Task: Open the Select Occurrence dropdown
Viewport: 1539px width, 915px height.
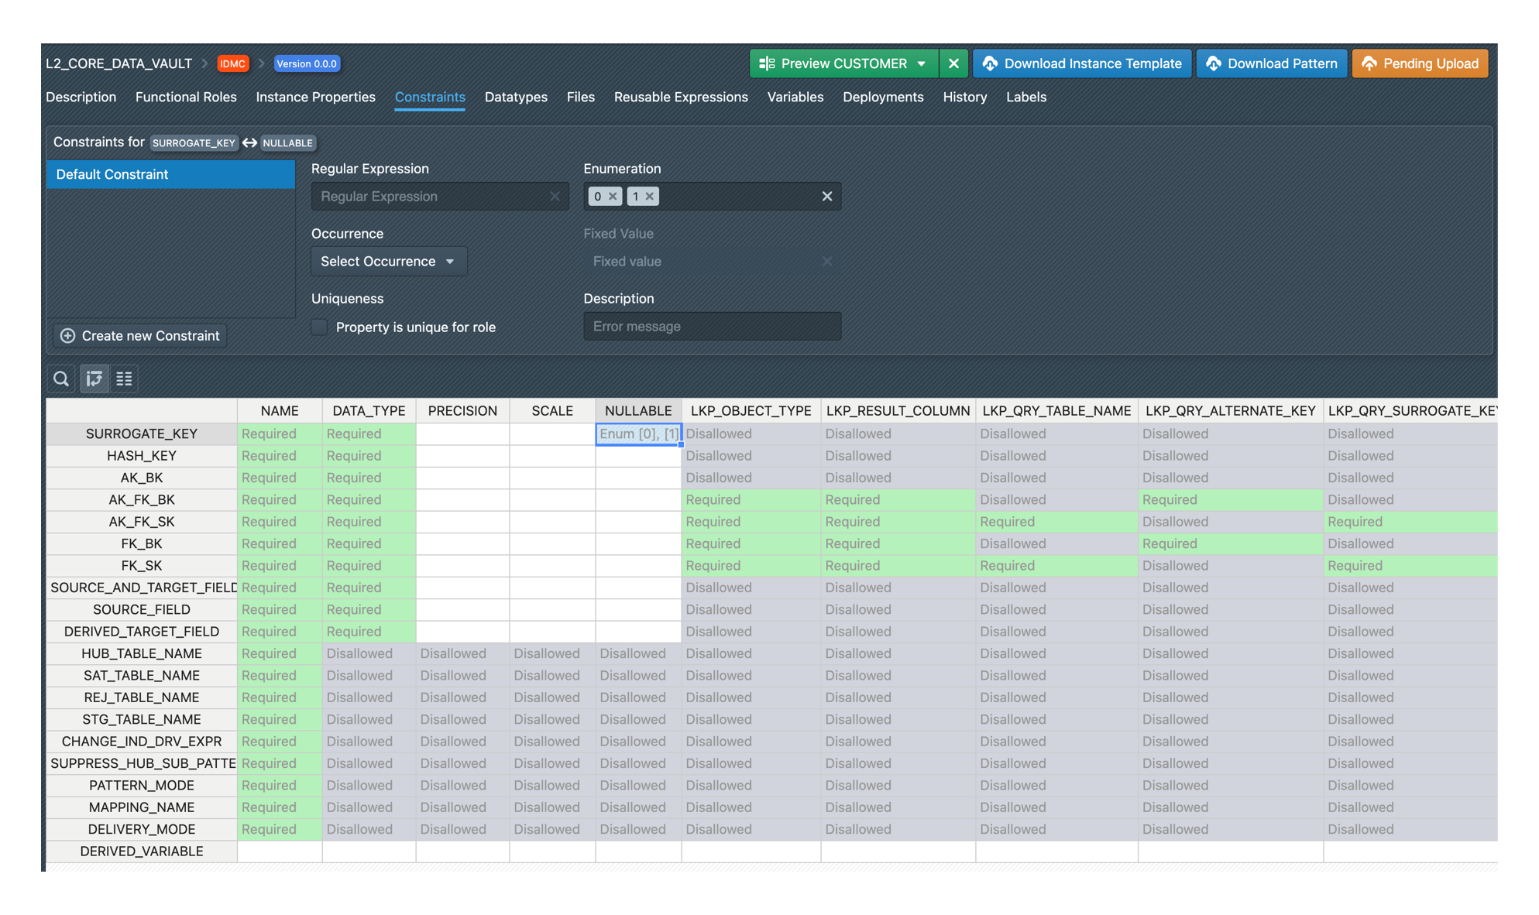Action: (388, 262)
